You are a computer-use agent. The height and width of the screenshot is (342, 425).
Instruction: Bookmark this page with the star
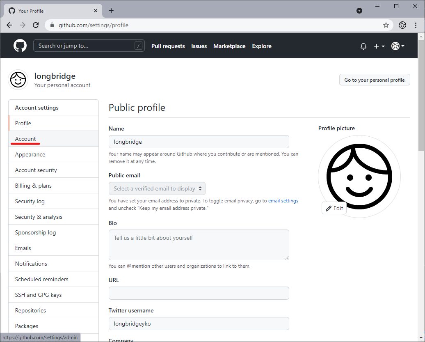coord(386,25)
